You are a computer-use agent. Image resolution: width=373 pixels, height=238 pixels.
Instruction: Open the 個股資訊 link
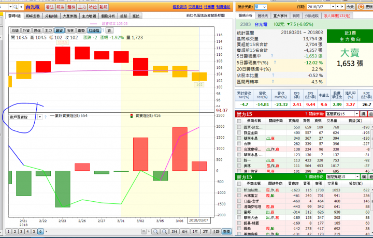pyautogui.click(x=180, y=7)
